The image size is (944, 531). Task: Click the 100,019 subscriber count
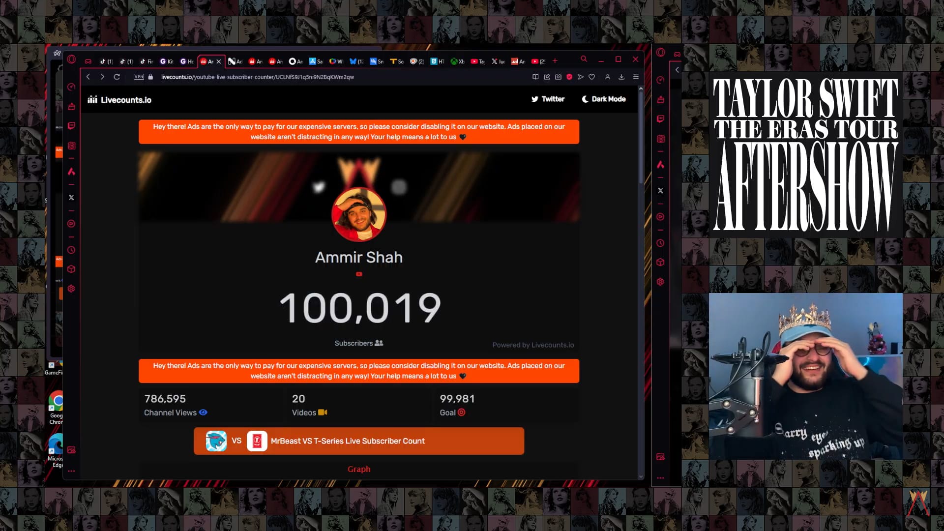pyautogui.click(x=359, y=308)
